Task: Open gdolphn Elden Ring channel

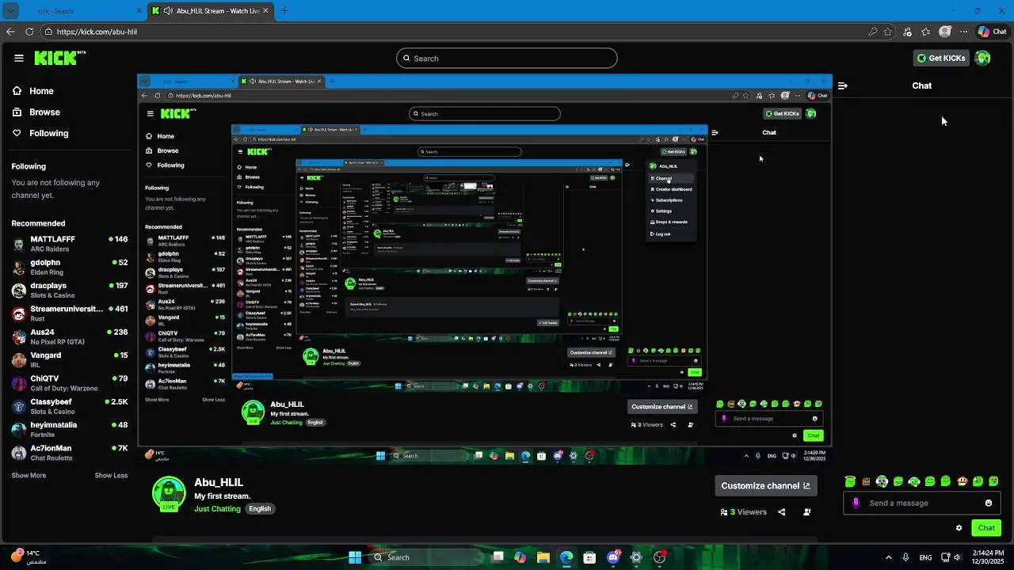Action: [70, 267]
